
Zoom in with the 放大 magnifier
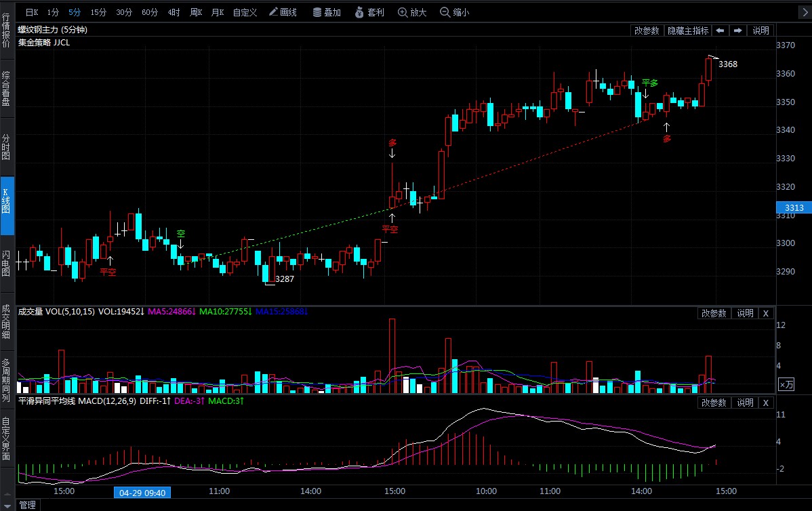click(412, 12)
